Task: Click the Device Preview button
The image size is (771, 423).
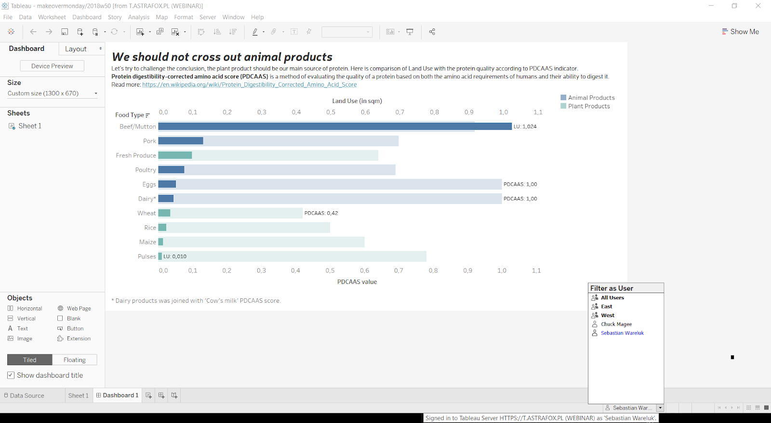Action: 52,66
